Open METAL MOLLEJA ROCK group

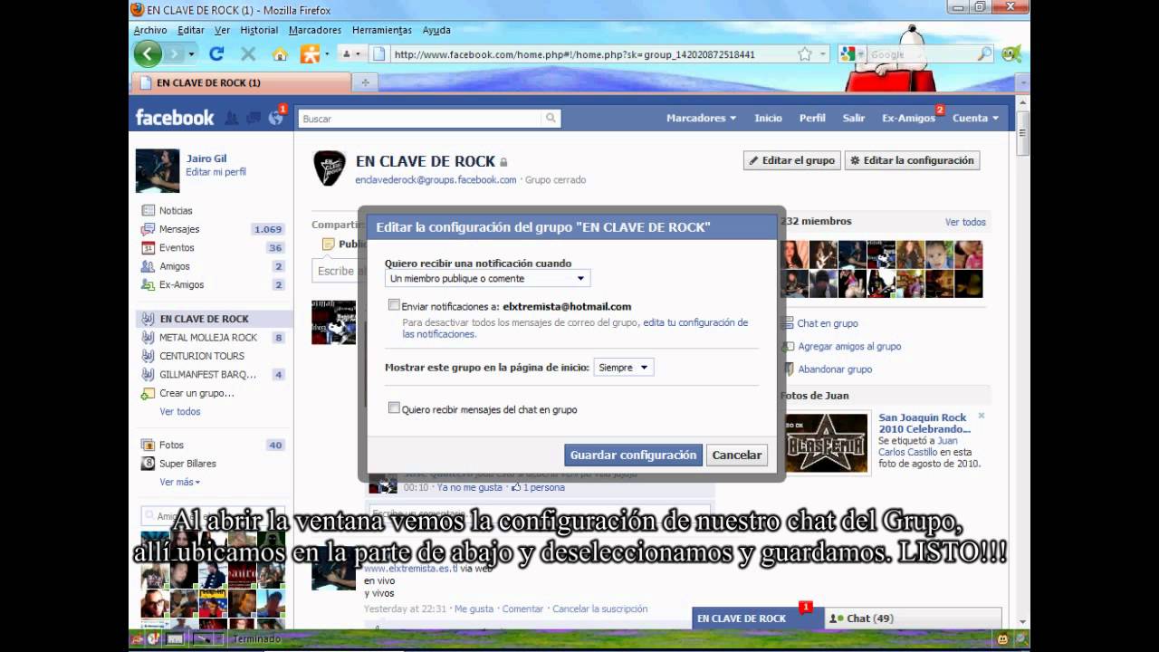[208, 337]
